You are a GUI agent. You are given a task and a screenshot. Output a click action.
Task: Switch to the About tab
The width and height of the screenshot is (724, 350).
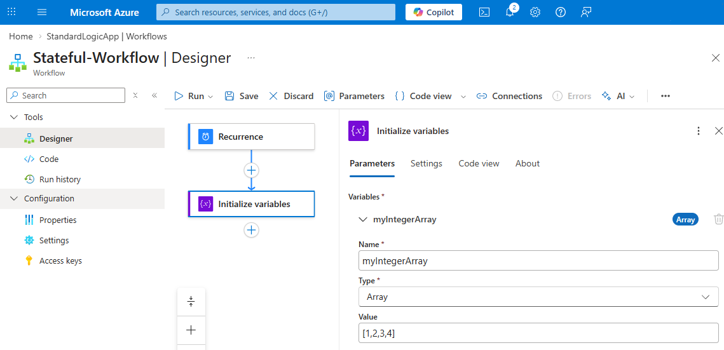click(528, 164)
